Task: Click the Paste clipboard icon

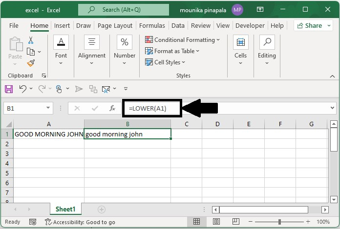Action: click(x=16, y=44)
